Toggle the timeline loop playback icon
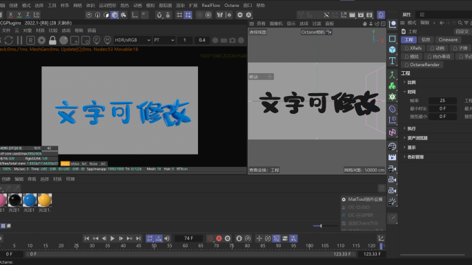The height and width of the screenshot is (265, 472). pos(150,239)
